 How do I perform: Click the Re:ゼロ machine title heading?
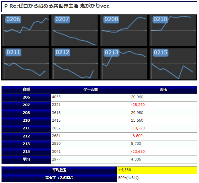point(57,6)
